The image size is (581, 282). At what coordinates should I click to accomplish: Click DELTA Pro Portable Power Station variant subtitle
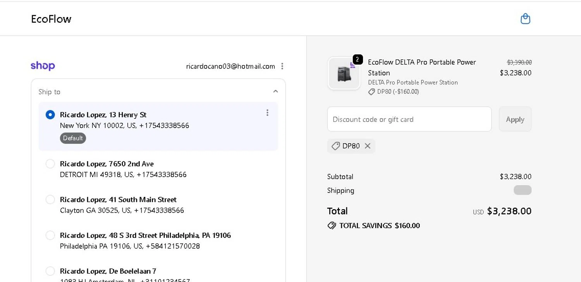(x=413, y=83)
